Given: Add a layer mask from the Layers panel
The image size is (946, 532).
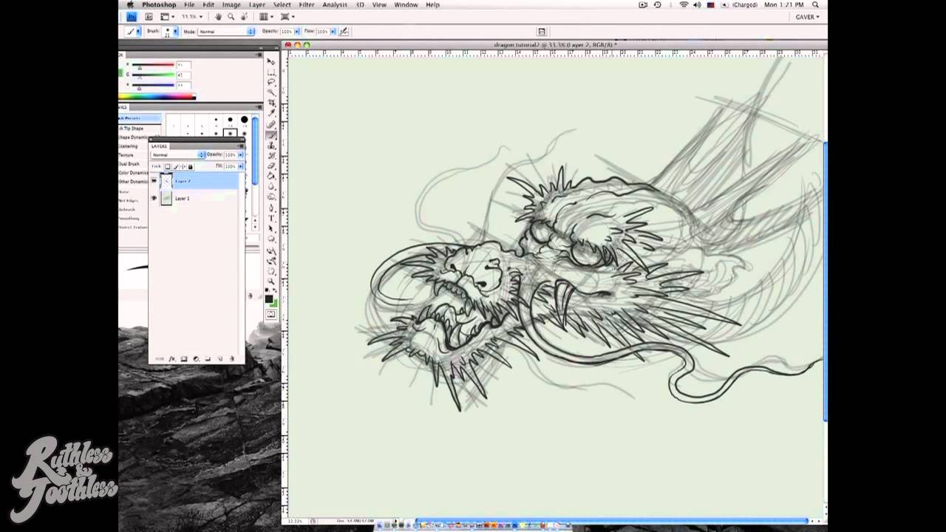Looking at the screenshot, I should click(184, 359).
